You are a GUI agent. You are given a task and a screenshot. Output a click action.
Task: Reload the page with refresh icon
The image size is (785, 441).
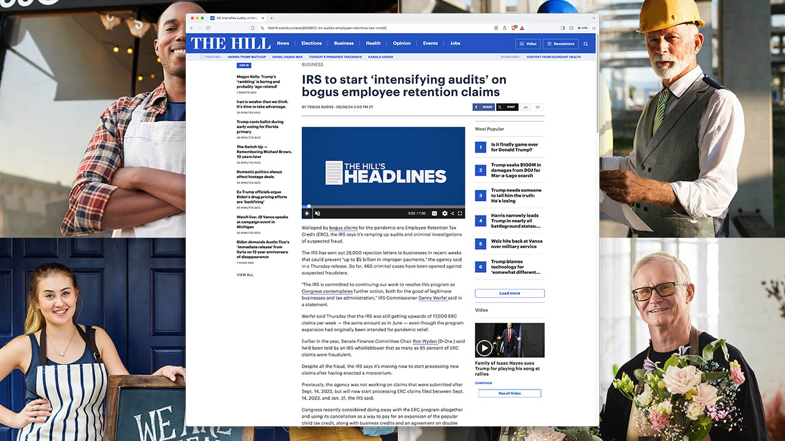pyautogui.click(x=208, y=28)
